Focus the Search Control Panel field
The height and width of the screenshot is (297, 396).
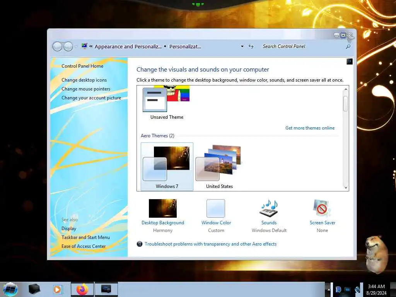303,46
